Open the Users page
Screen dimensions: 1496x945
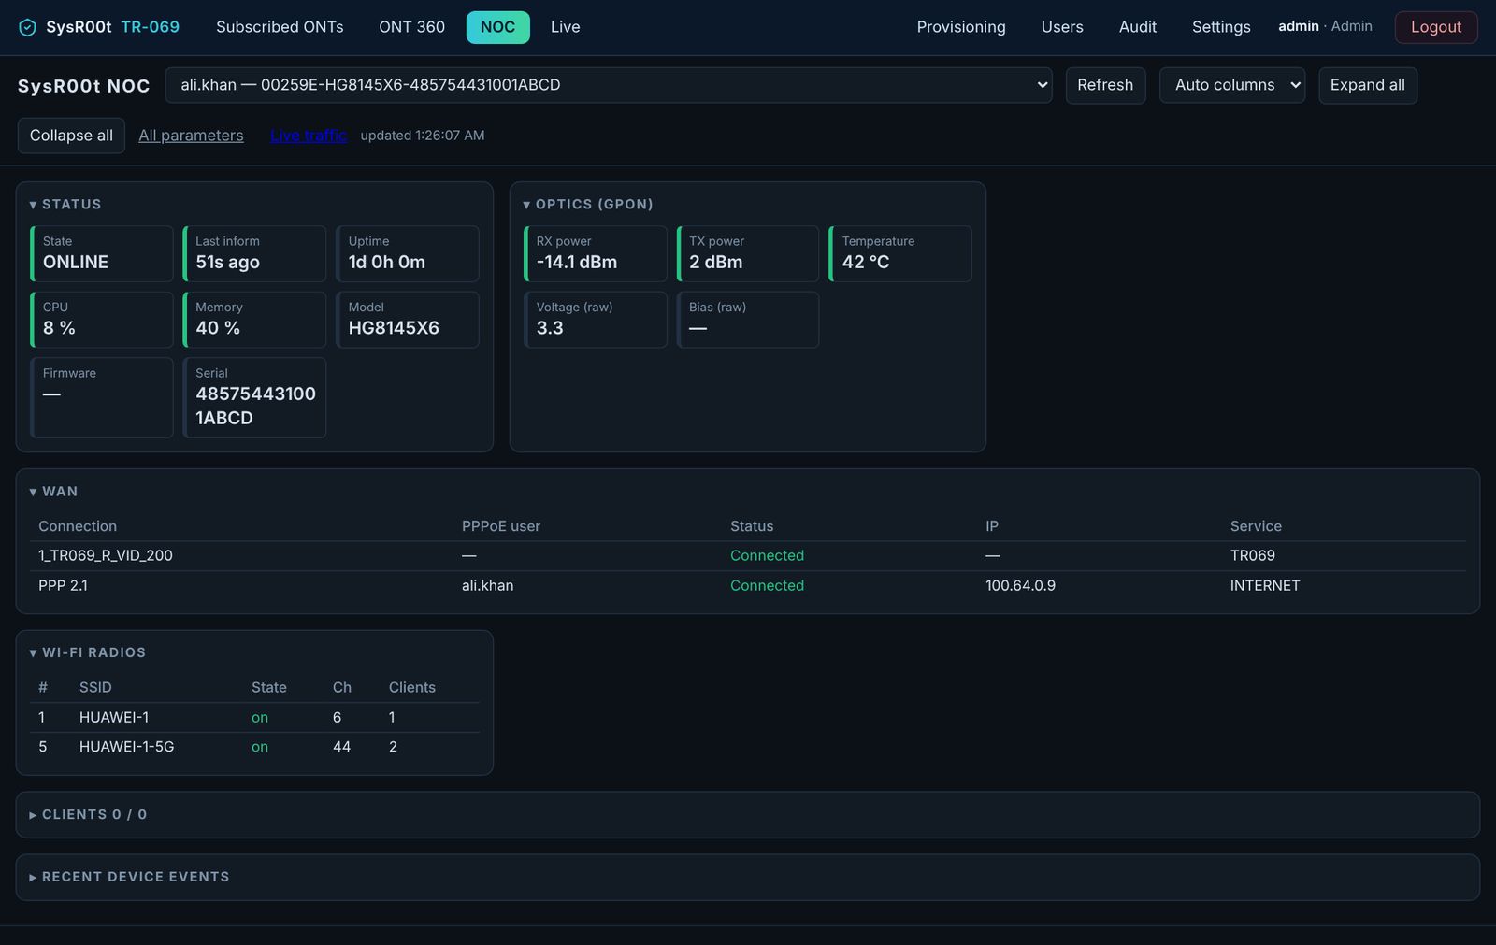pyautogui.click(x=1062, y=27)
